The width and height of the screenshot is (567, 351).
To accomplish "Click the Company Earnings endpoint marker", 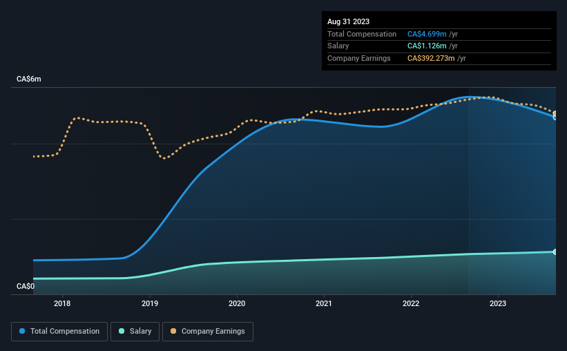I will pos(555,113).
